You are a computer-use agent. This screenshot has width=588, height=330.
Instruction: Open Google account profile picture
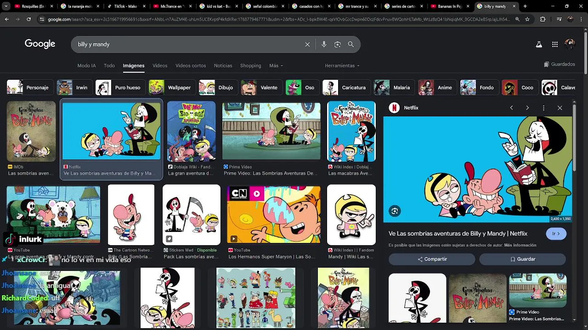(570, 44)
